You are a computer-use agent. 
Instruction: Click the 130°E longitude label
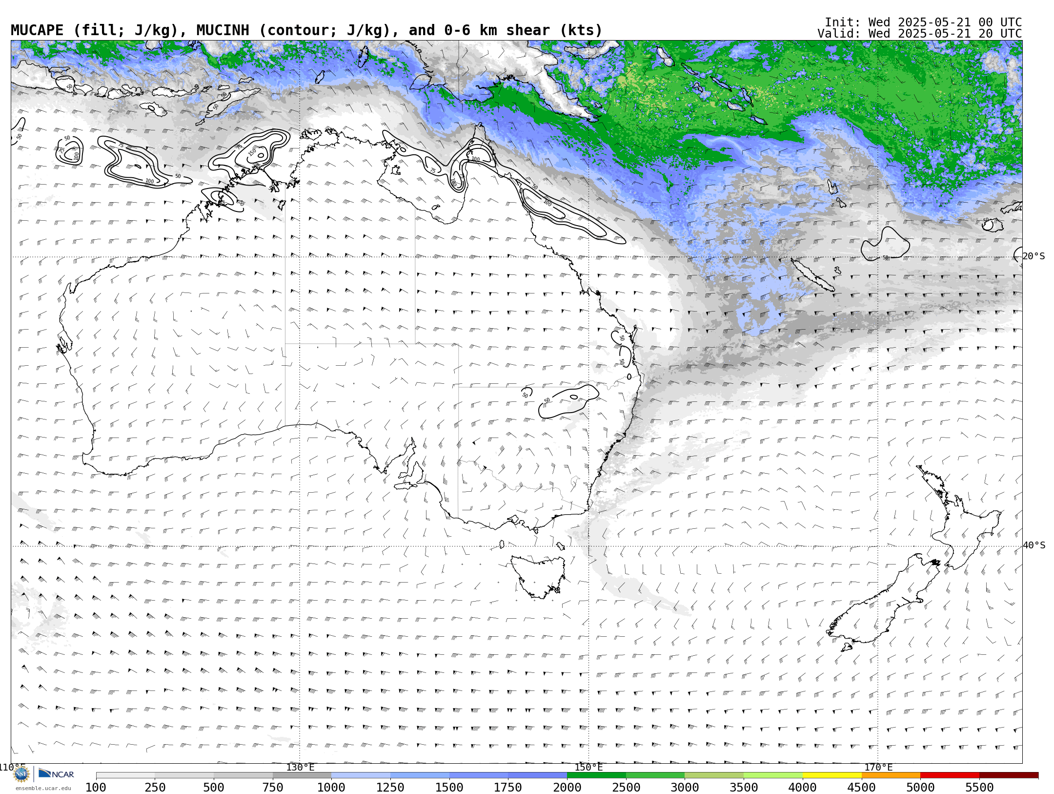(300, 767)
